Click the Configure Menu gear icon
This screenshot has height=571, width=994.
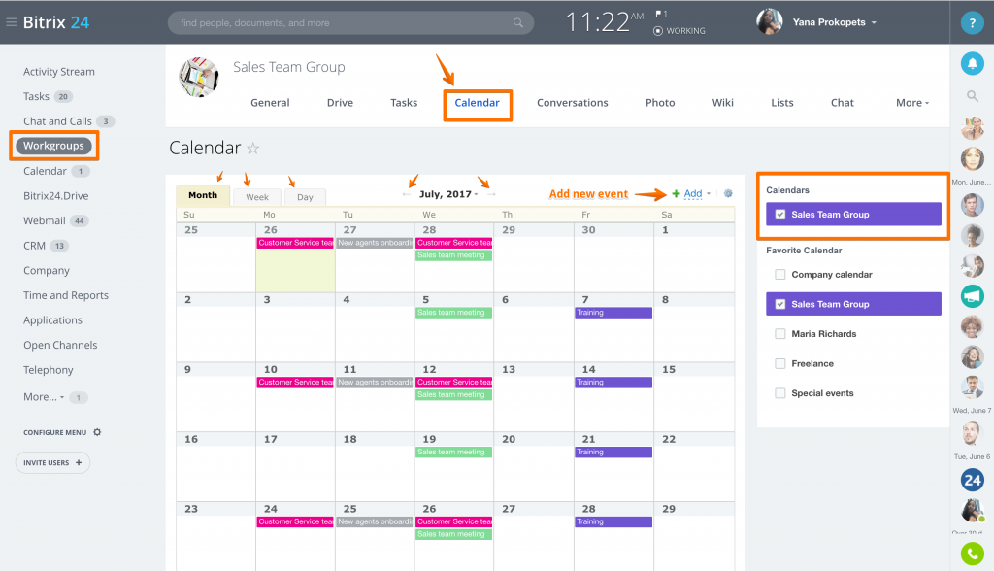tap(97, 432)
